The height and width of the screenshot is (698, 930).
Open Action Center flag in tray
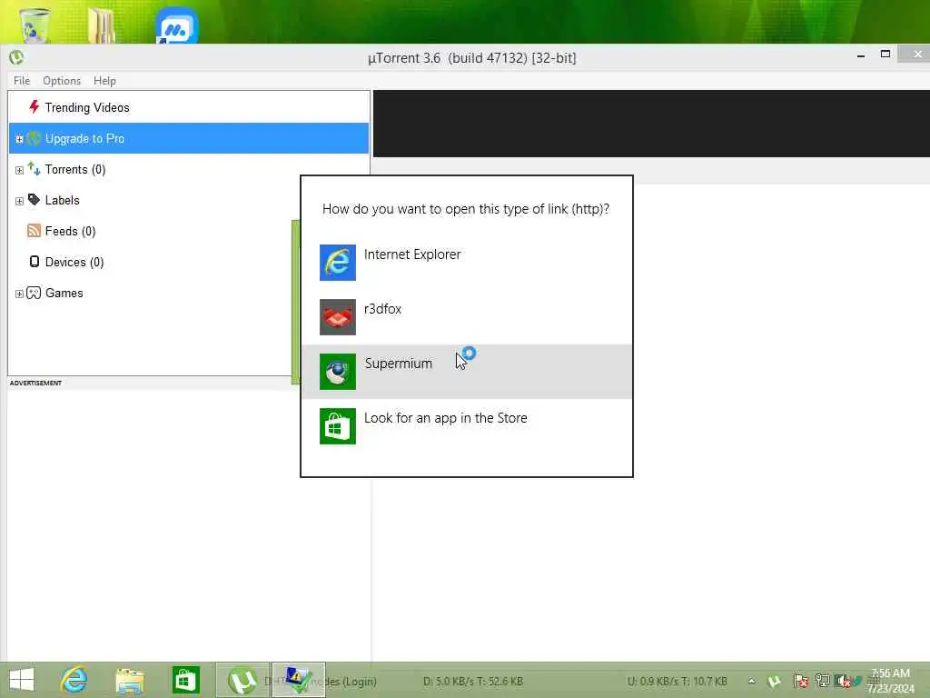(x=801, y=681)
